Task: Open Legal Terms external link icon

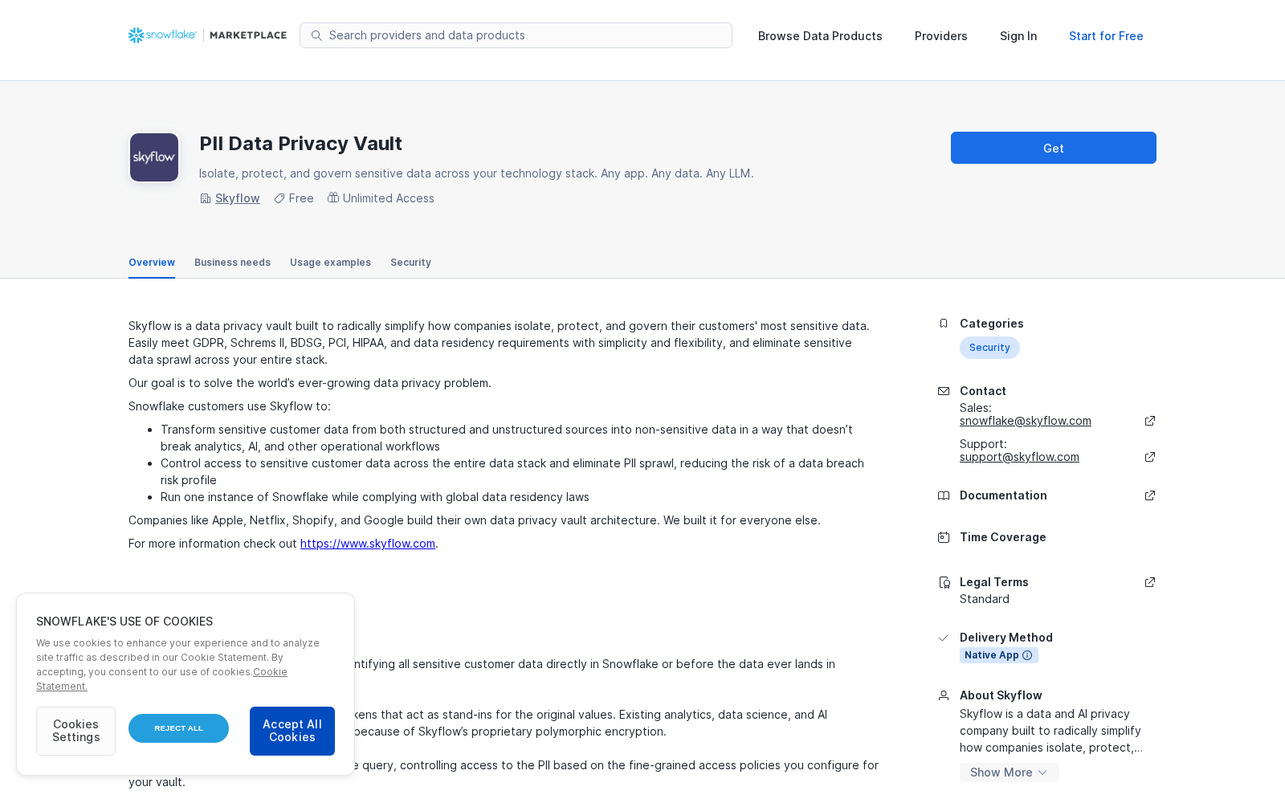Action: click(1150, 582)
